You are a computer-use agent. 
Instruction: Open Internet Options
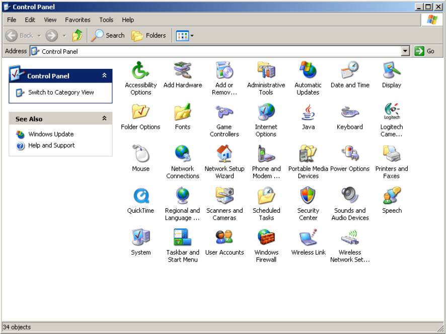pyautogui.click(x=266, y=120)
